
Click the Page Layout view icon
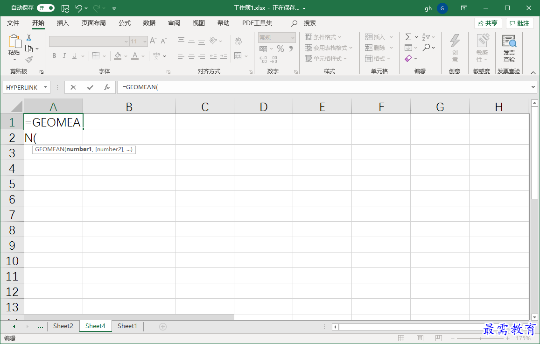420,338
